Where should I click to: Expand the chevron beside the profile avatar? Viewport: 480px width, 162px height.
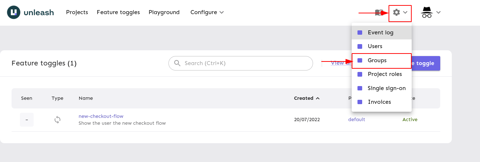pyautogui.click(x=438, y=12)
